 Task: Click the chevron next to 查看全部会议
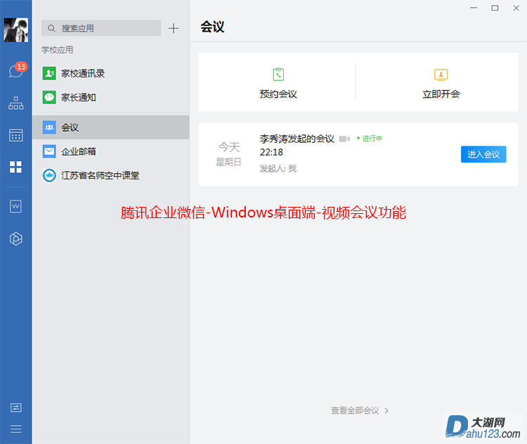(x=386, y=411)
